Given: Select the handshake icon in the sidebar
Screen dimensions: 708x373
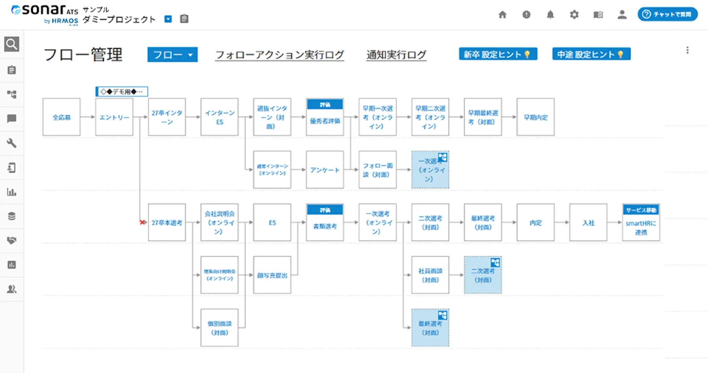Looking at the screenshot, I should coord(12,240).
